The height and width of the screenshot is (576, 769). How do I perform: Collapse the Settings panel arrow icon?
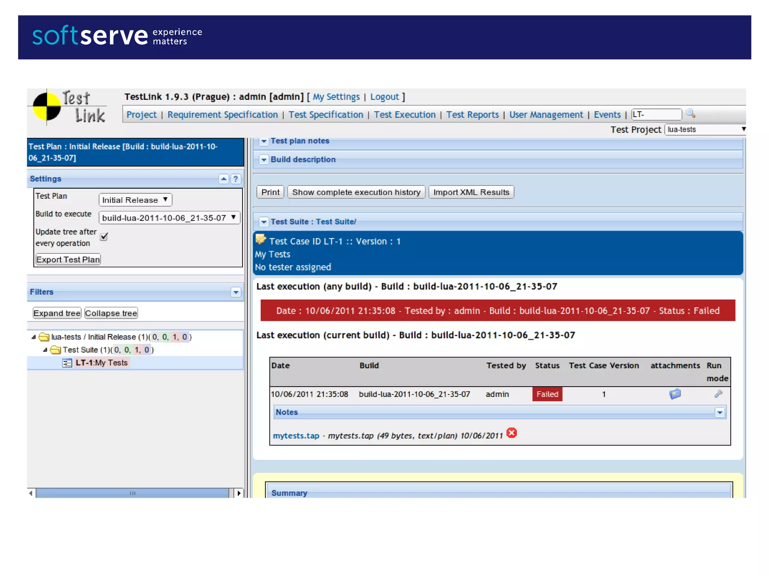(x=224, y=179)
